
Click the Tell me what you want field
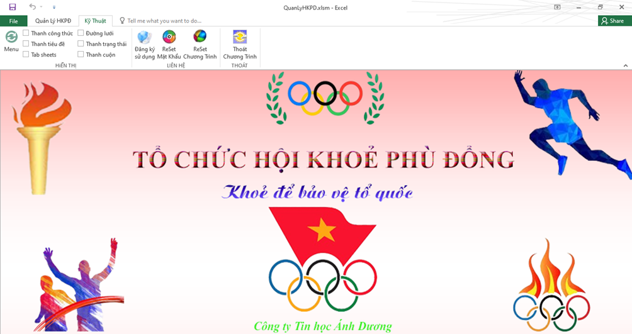[x=164, y=21]
